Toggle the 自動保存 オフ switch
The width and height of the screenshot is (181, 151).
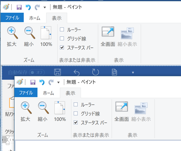37,72
